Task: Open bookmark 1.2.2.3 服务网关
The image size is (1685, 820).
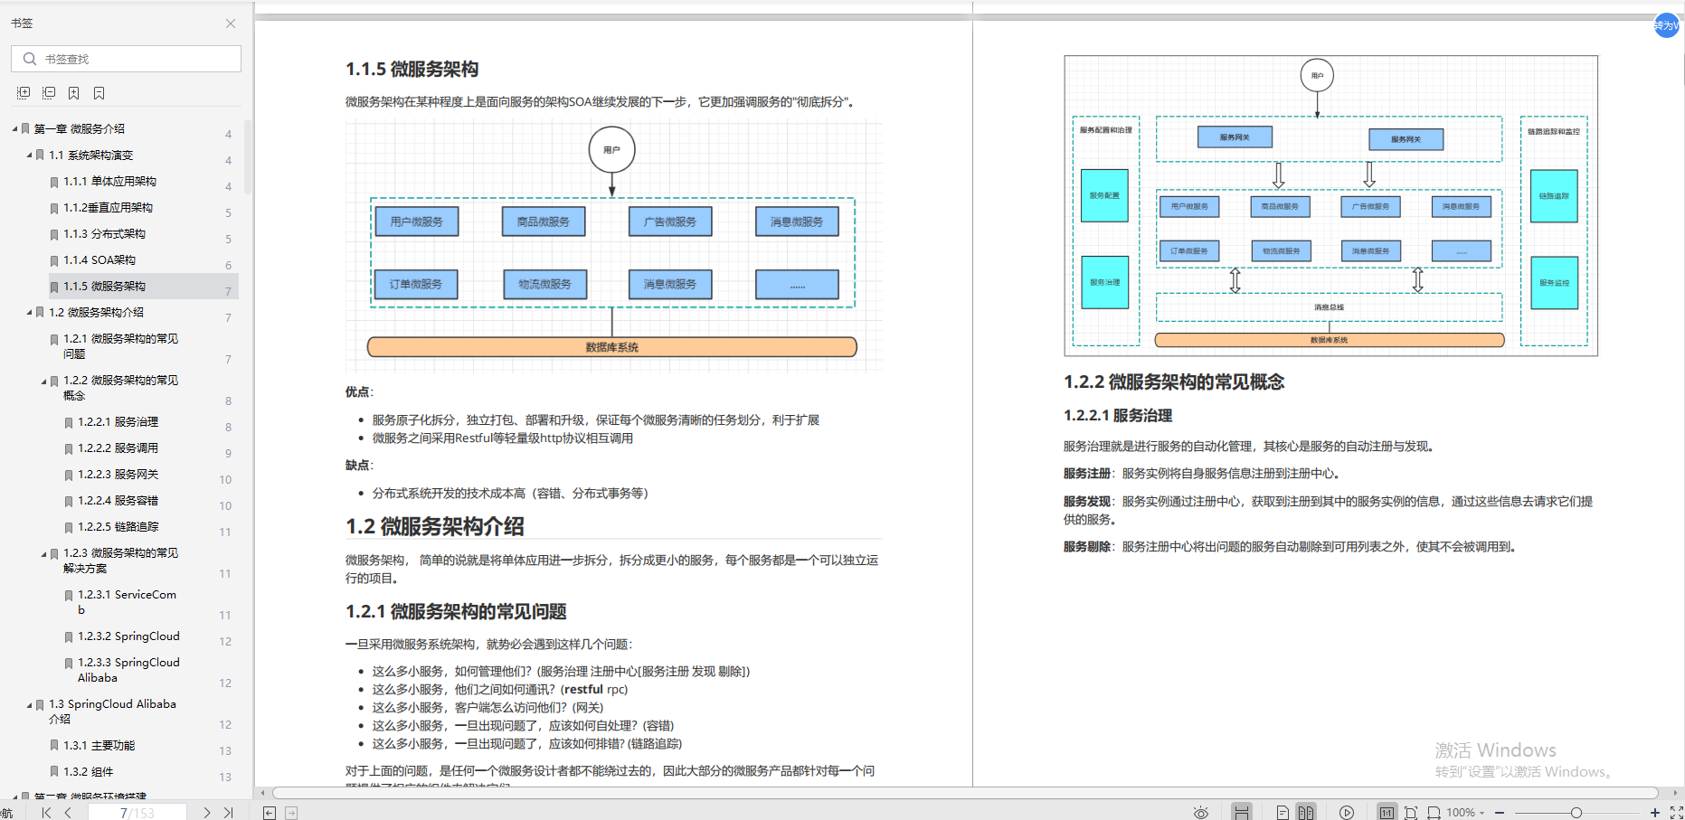Action: coord(118,474)
